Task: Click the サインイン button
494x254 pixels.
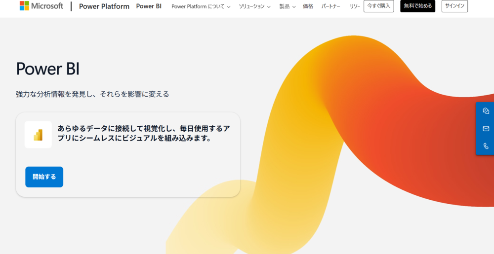Action: point(454,6)
